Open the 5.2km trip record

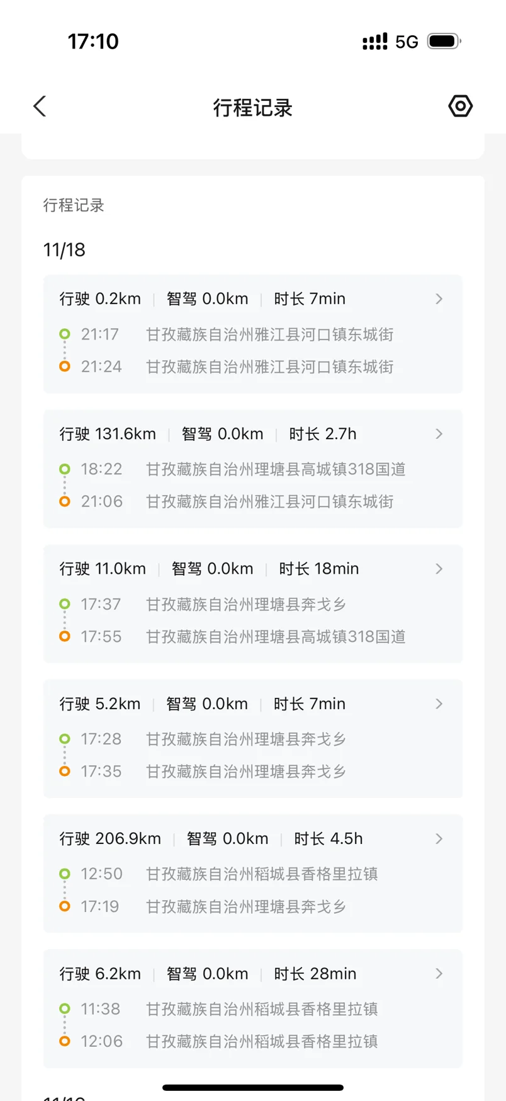click(x=252, y=738)
